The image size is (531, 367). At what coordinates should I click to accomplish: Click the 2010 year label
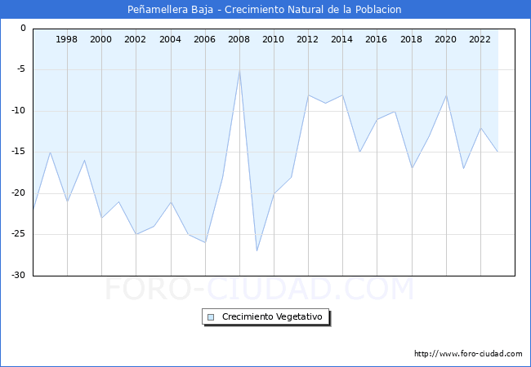pos(273,39)
